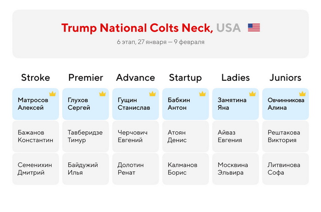Select the Stroke category heading
This screenshot has height=212, width=321.
(36, 78)
